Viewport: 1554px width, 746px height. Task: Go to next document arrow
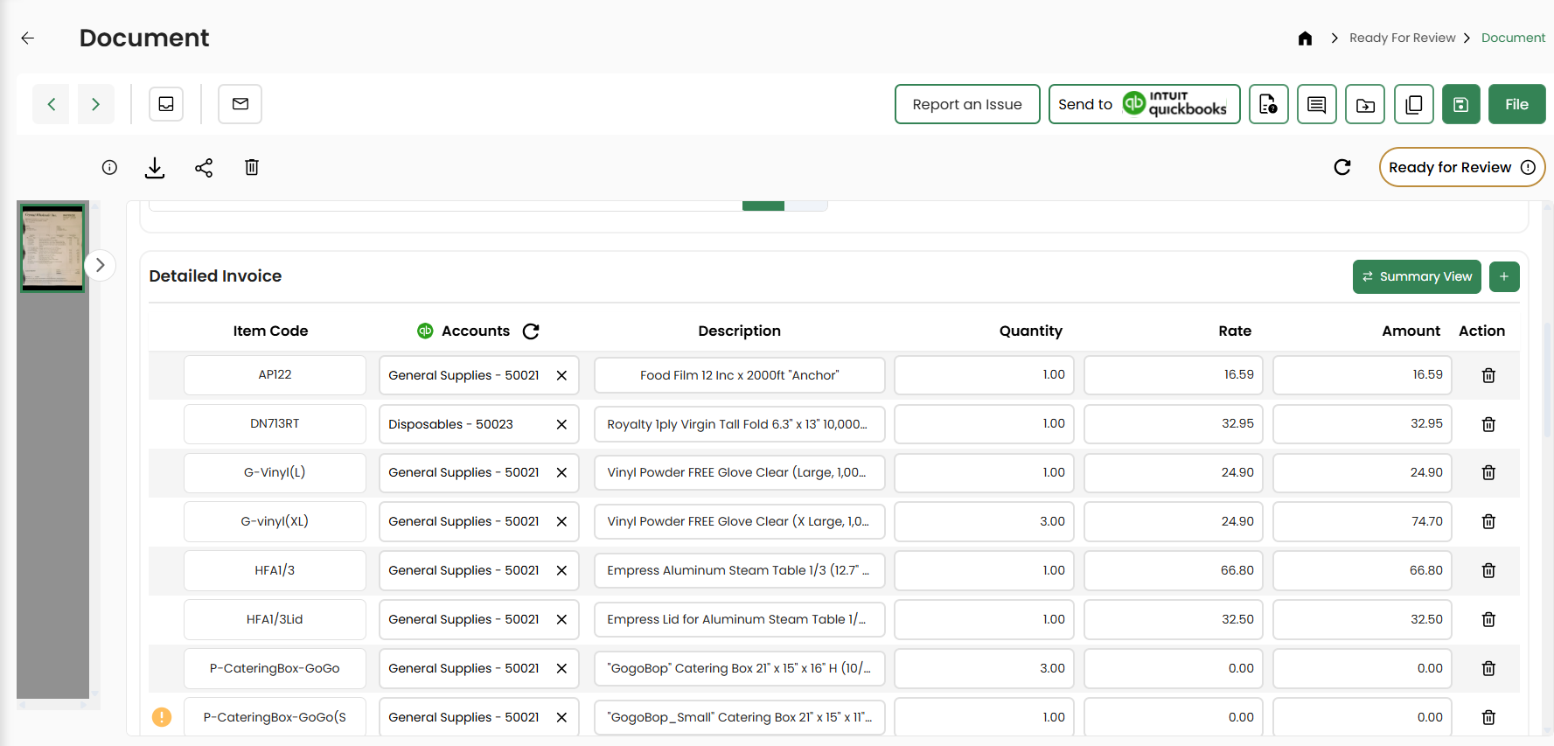pos(96,105)
